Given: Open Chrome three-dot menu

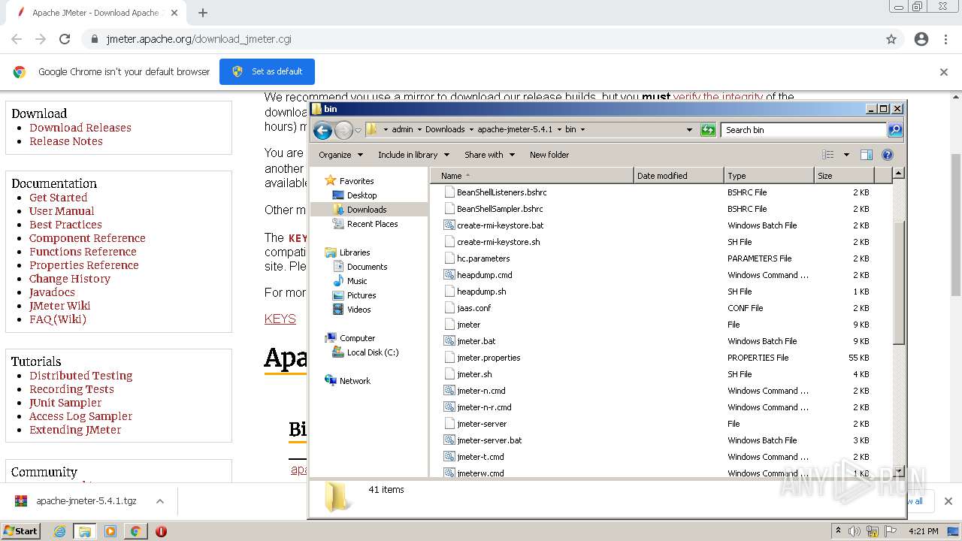Looking at the screenshot, I should (x=945, y=39).
